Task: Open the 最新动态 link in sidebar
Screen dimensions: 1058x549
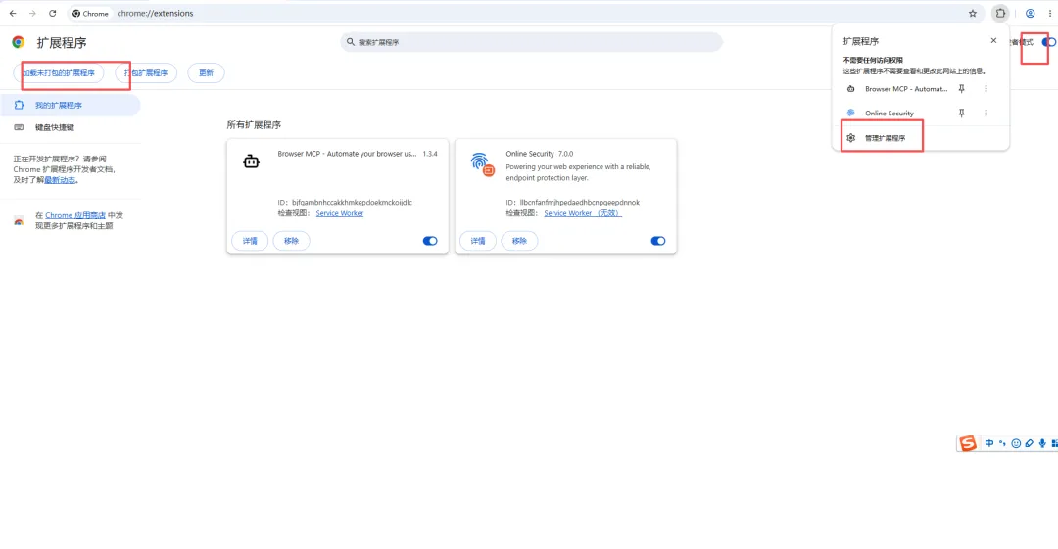Action: coord(60,180)
